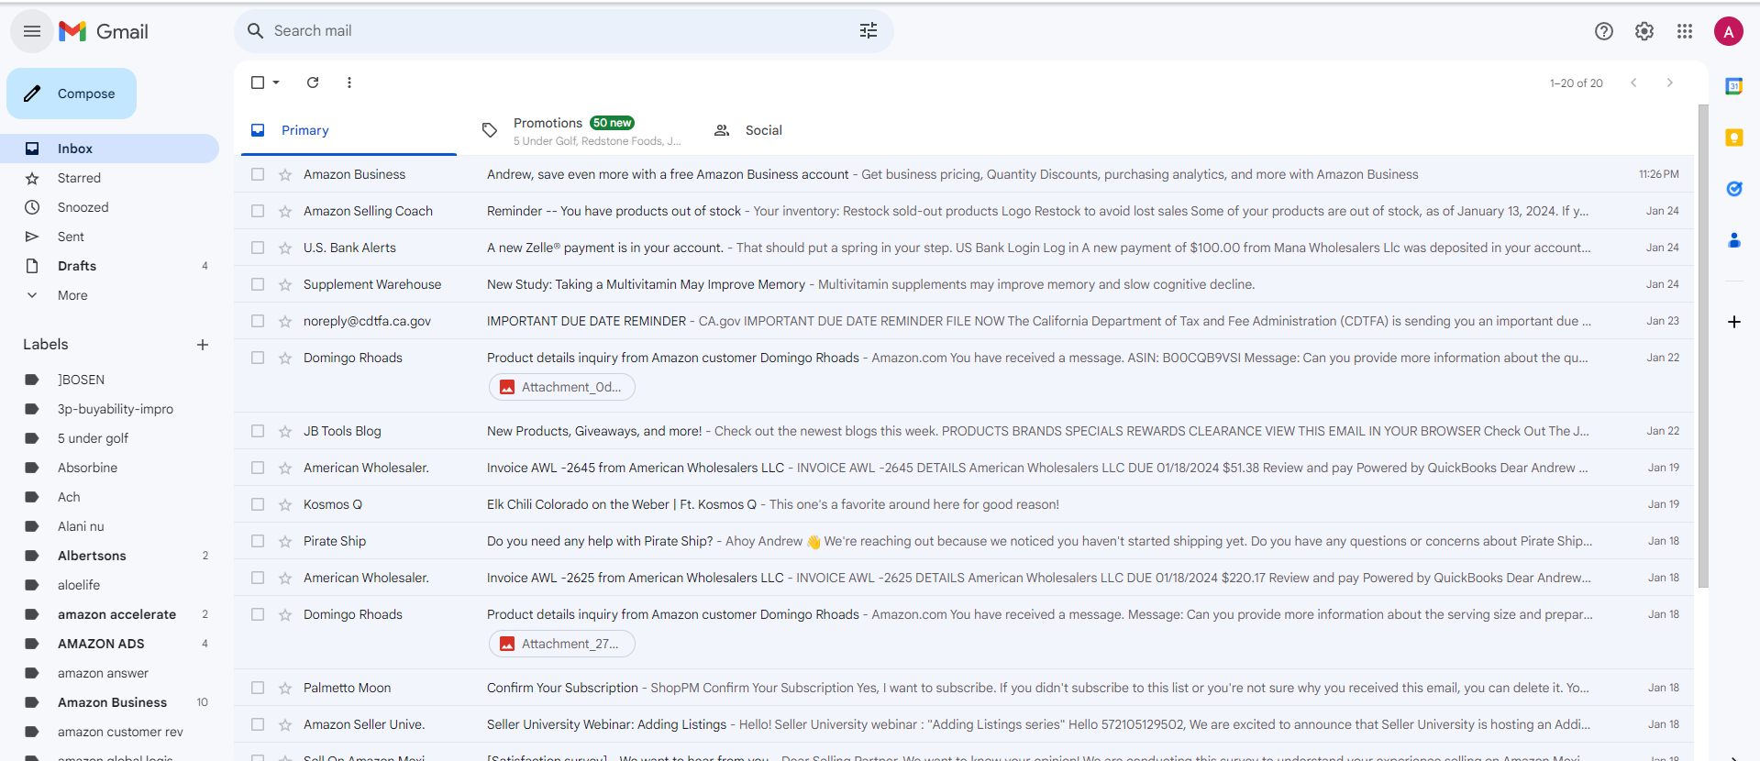Star the Supplement Warehouse email
The image size is (1760, 761).
[x=285, y=284]
